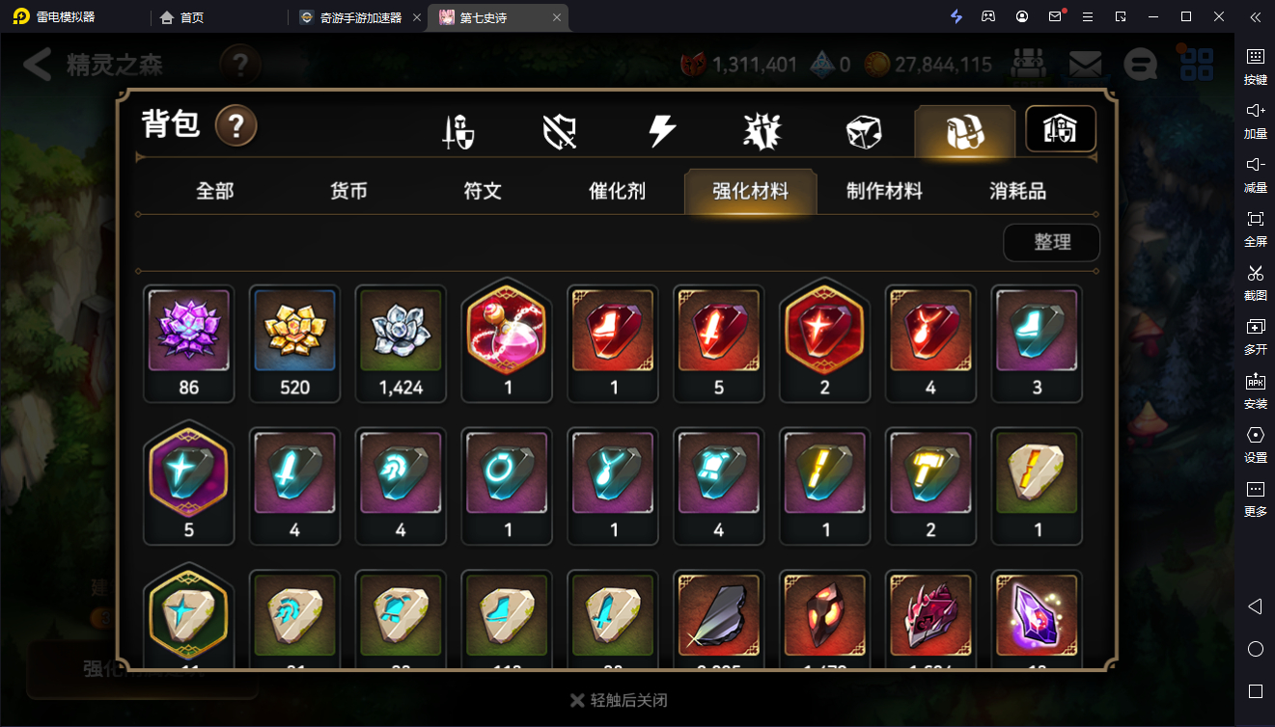
Task: Select the purple flower item with 86
Action: pos(189,343)
